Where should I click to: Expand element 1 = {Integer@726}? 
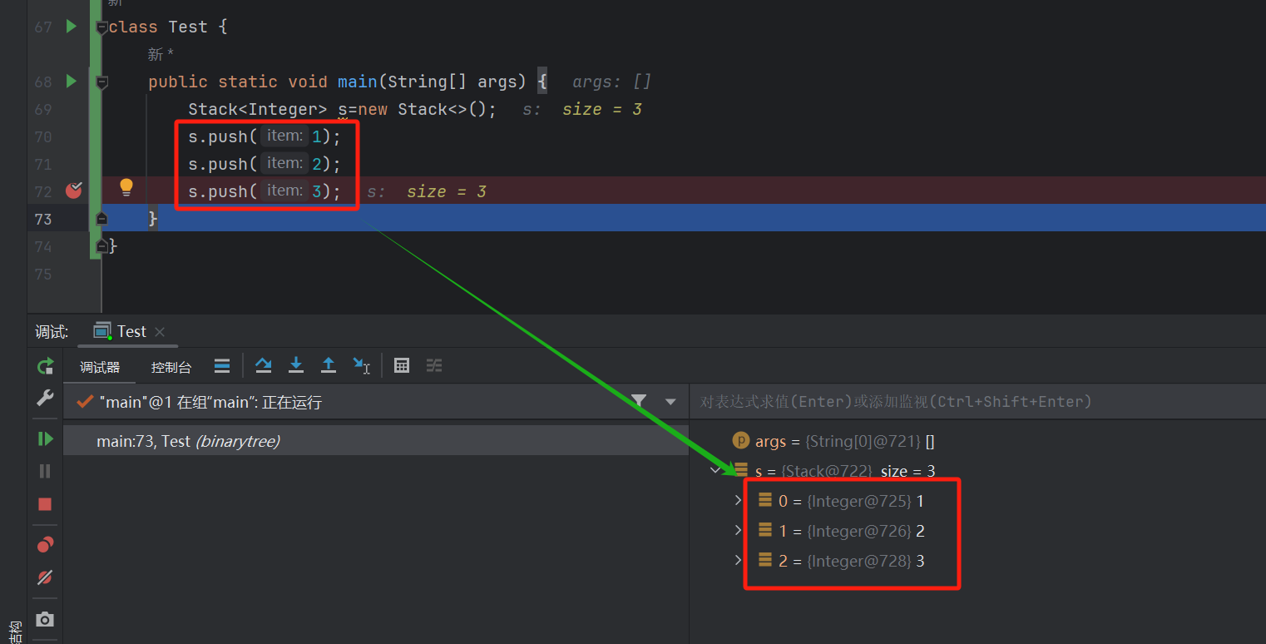pyautogui.click(x=738, y=531)
